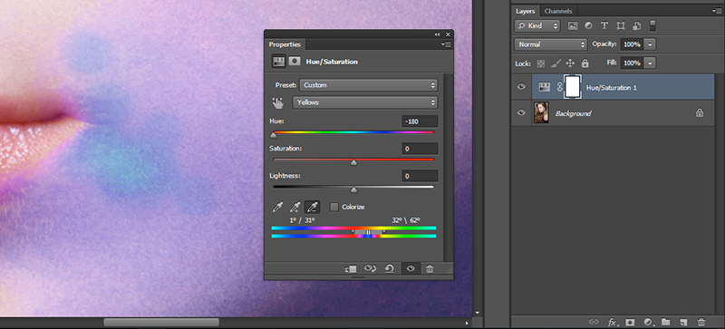
Task: Click the Hue value field showing -180
Action: (420, 121)
